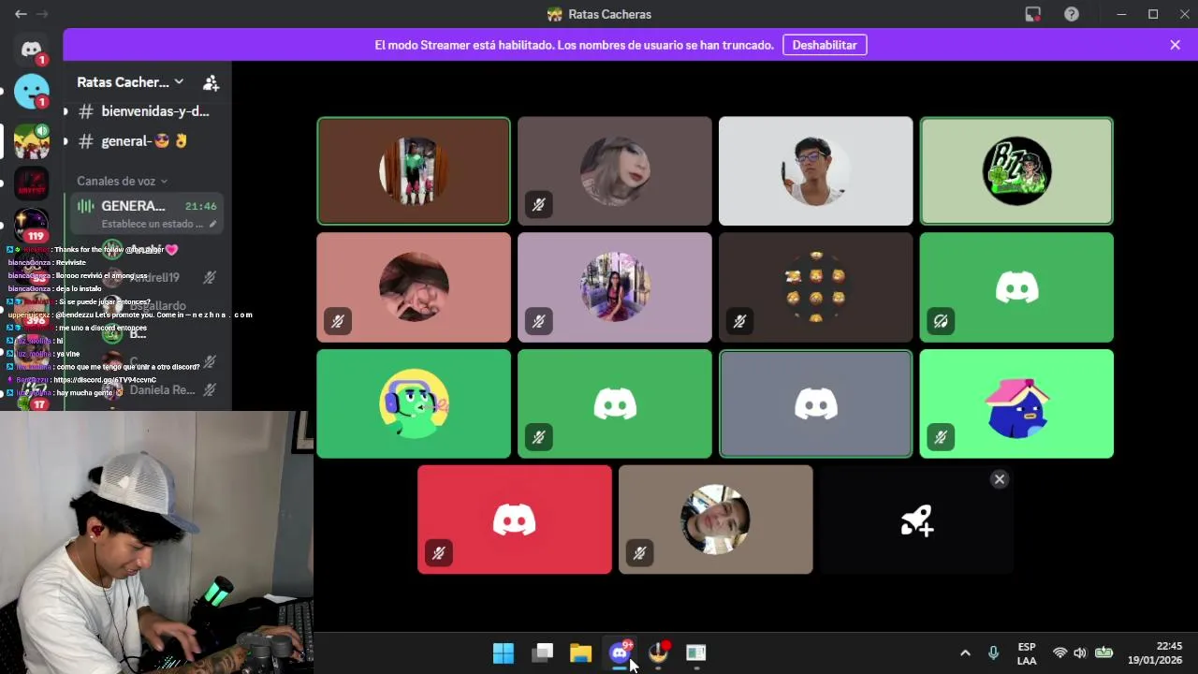Image resolution: width=1198 pixels, height=674 pixels.
Task: Edit the Establece un estado pencil icon
Action: pos(213,225)
